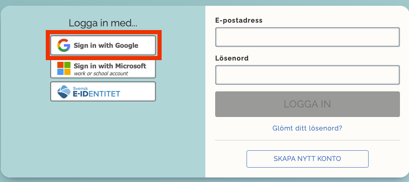The image size is (409, 182).
Task: Log in using Svensk E-identitet
Action: point(103,91)
